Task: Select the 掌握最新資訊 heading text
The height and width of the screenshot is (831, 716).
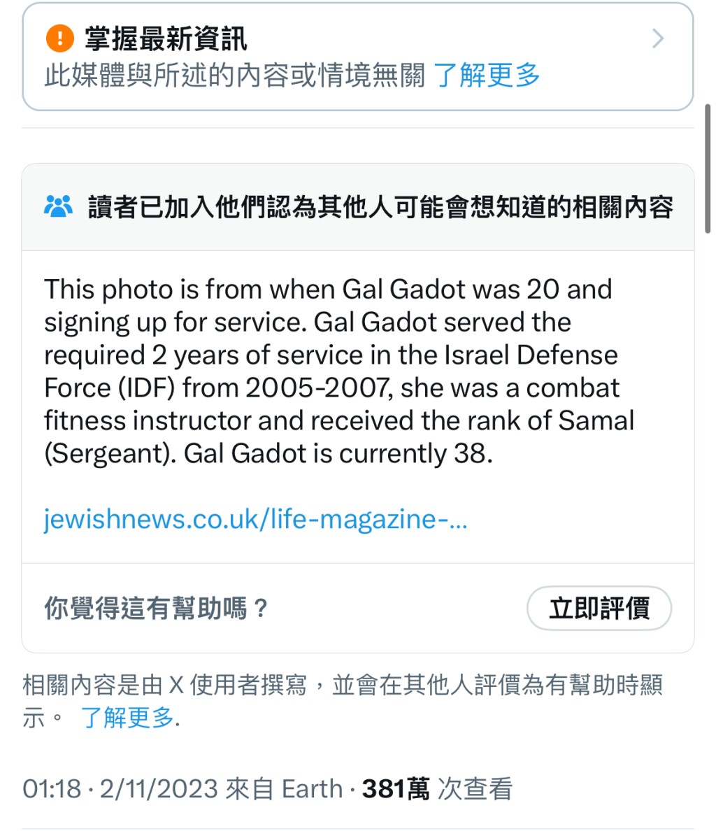Action: pos(166,38)
